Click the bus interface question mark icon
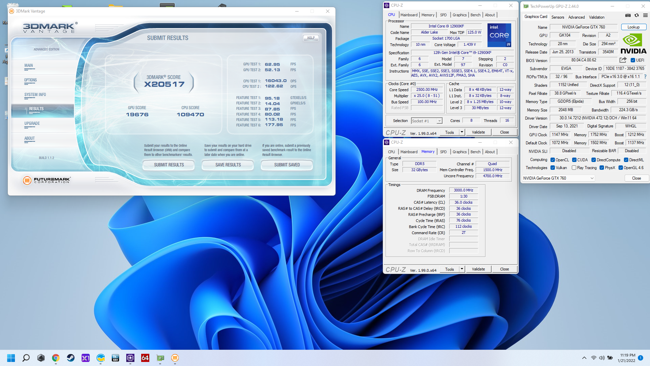 (x=645, y=77)
